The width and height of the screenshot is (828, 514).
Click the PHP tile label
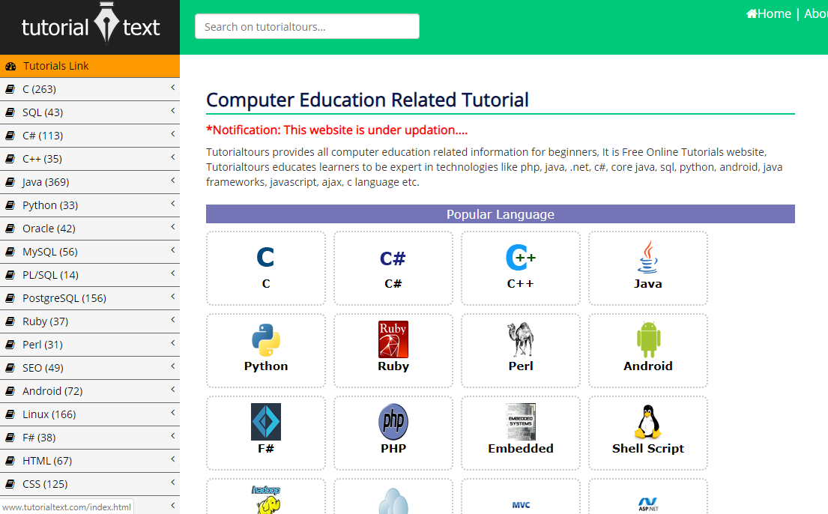[393, 449]
